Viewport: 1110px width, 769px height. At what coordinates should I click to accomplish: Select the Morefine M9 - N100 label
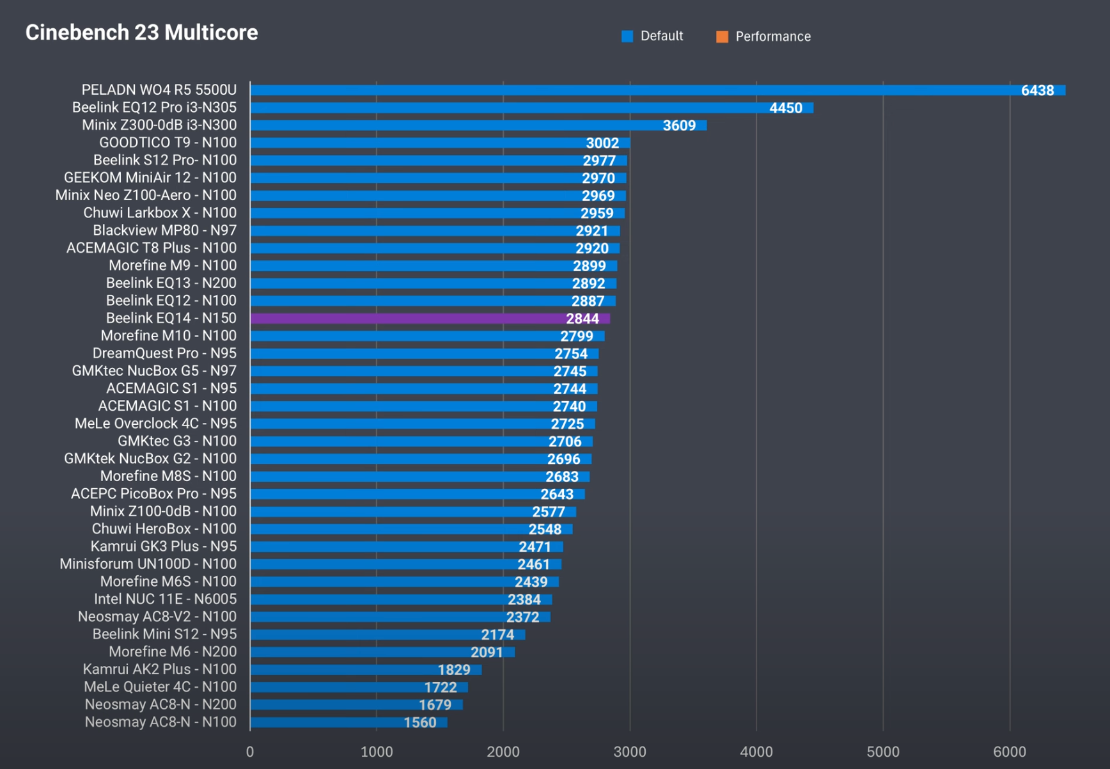pos(173,266)
